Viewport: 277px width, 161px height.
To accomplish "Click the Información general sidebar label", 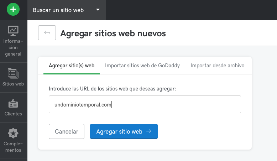I will (13, 48).
